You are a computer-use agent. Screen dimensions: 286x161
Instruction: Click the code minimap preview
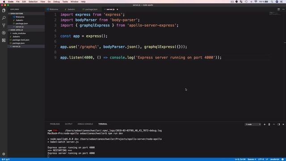[x=275, y=13]
